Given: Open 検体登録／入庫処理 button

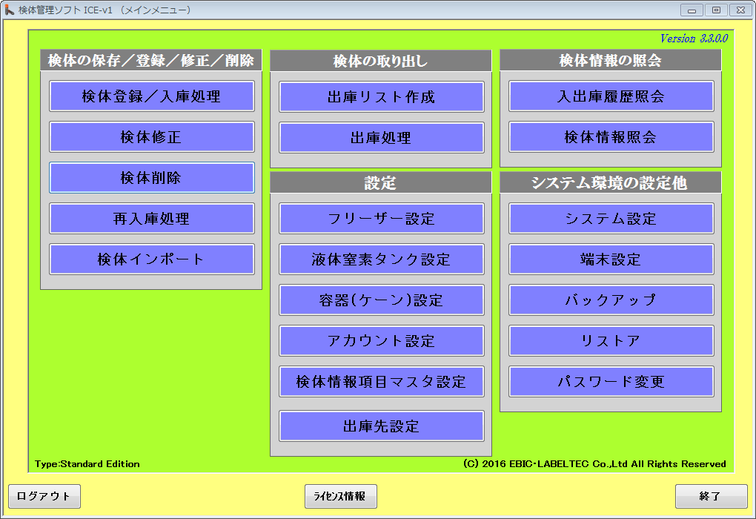Looking at the screenshot, I should click(151, 96).
